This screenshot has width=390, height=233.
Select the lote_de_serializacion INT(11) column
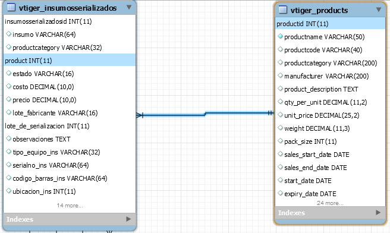tap(70, 126)
